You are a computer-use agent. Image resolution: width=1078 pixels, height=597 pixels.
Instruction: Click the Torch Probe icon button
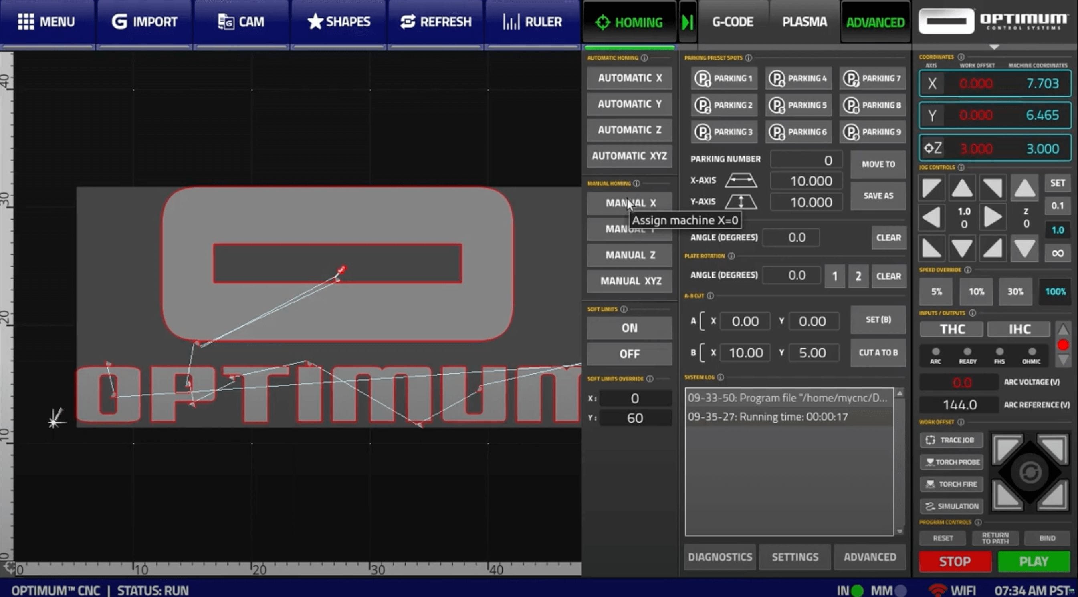951,462
